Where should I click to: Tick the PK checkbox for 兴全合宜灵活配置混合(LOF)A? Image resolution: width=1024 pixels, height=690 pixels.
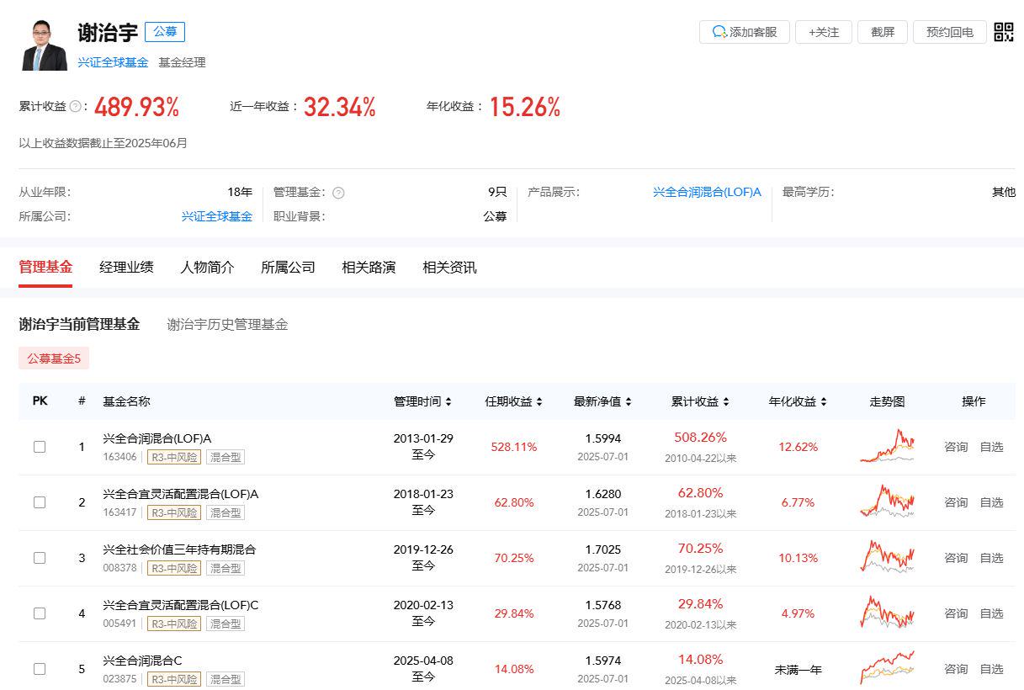(40, 502)
